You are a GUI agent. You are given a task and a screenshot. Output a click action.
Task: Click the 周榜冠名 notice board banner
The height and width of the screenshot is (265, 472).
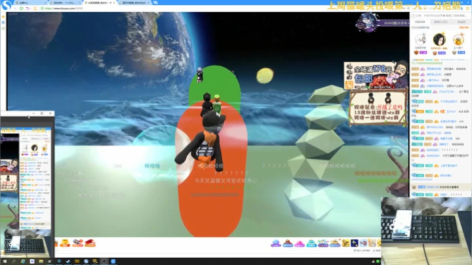(378, 107)
